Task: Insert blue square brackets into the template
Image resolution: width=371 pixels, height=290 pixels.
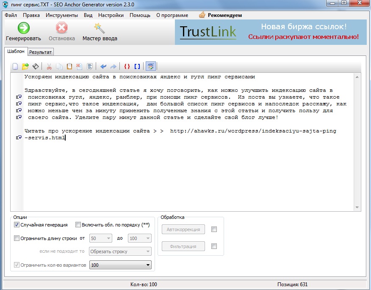Action: (137, 66)
